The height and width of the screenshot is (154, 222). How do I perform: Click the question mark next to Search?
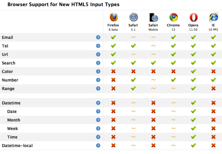point(98,63)
